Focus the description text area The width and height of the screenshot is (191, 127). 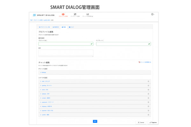click(x=66, y=53)
